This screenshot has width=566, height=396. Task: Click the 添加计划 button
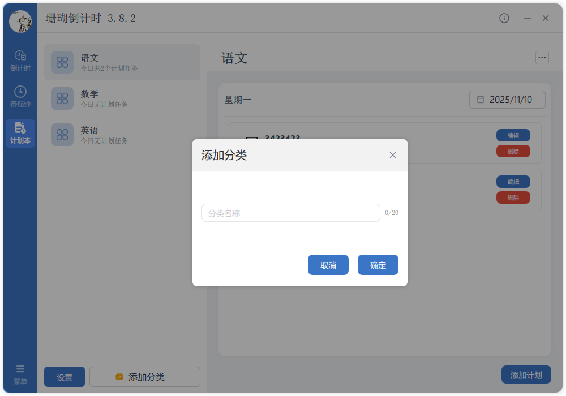[525, 375]
